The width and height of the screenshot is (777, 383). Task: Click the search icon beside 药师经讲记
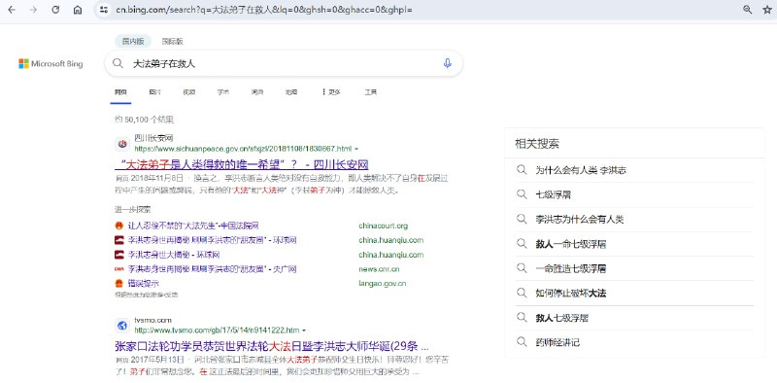(522, 342)
